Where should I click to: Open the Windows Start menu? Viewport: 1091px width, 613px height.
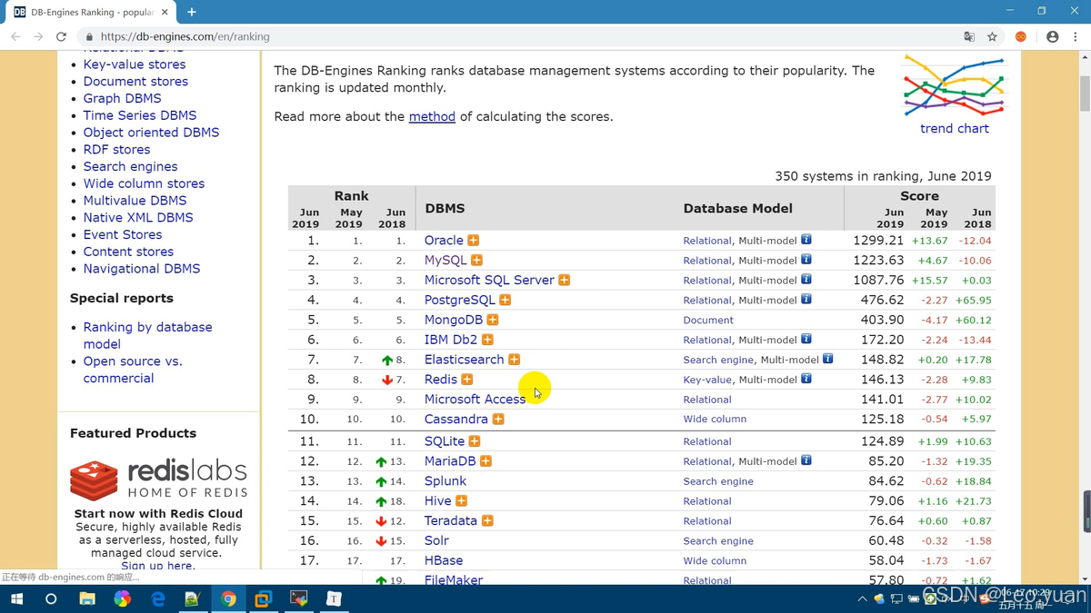[x=16, y=598]
